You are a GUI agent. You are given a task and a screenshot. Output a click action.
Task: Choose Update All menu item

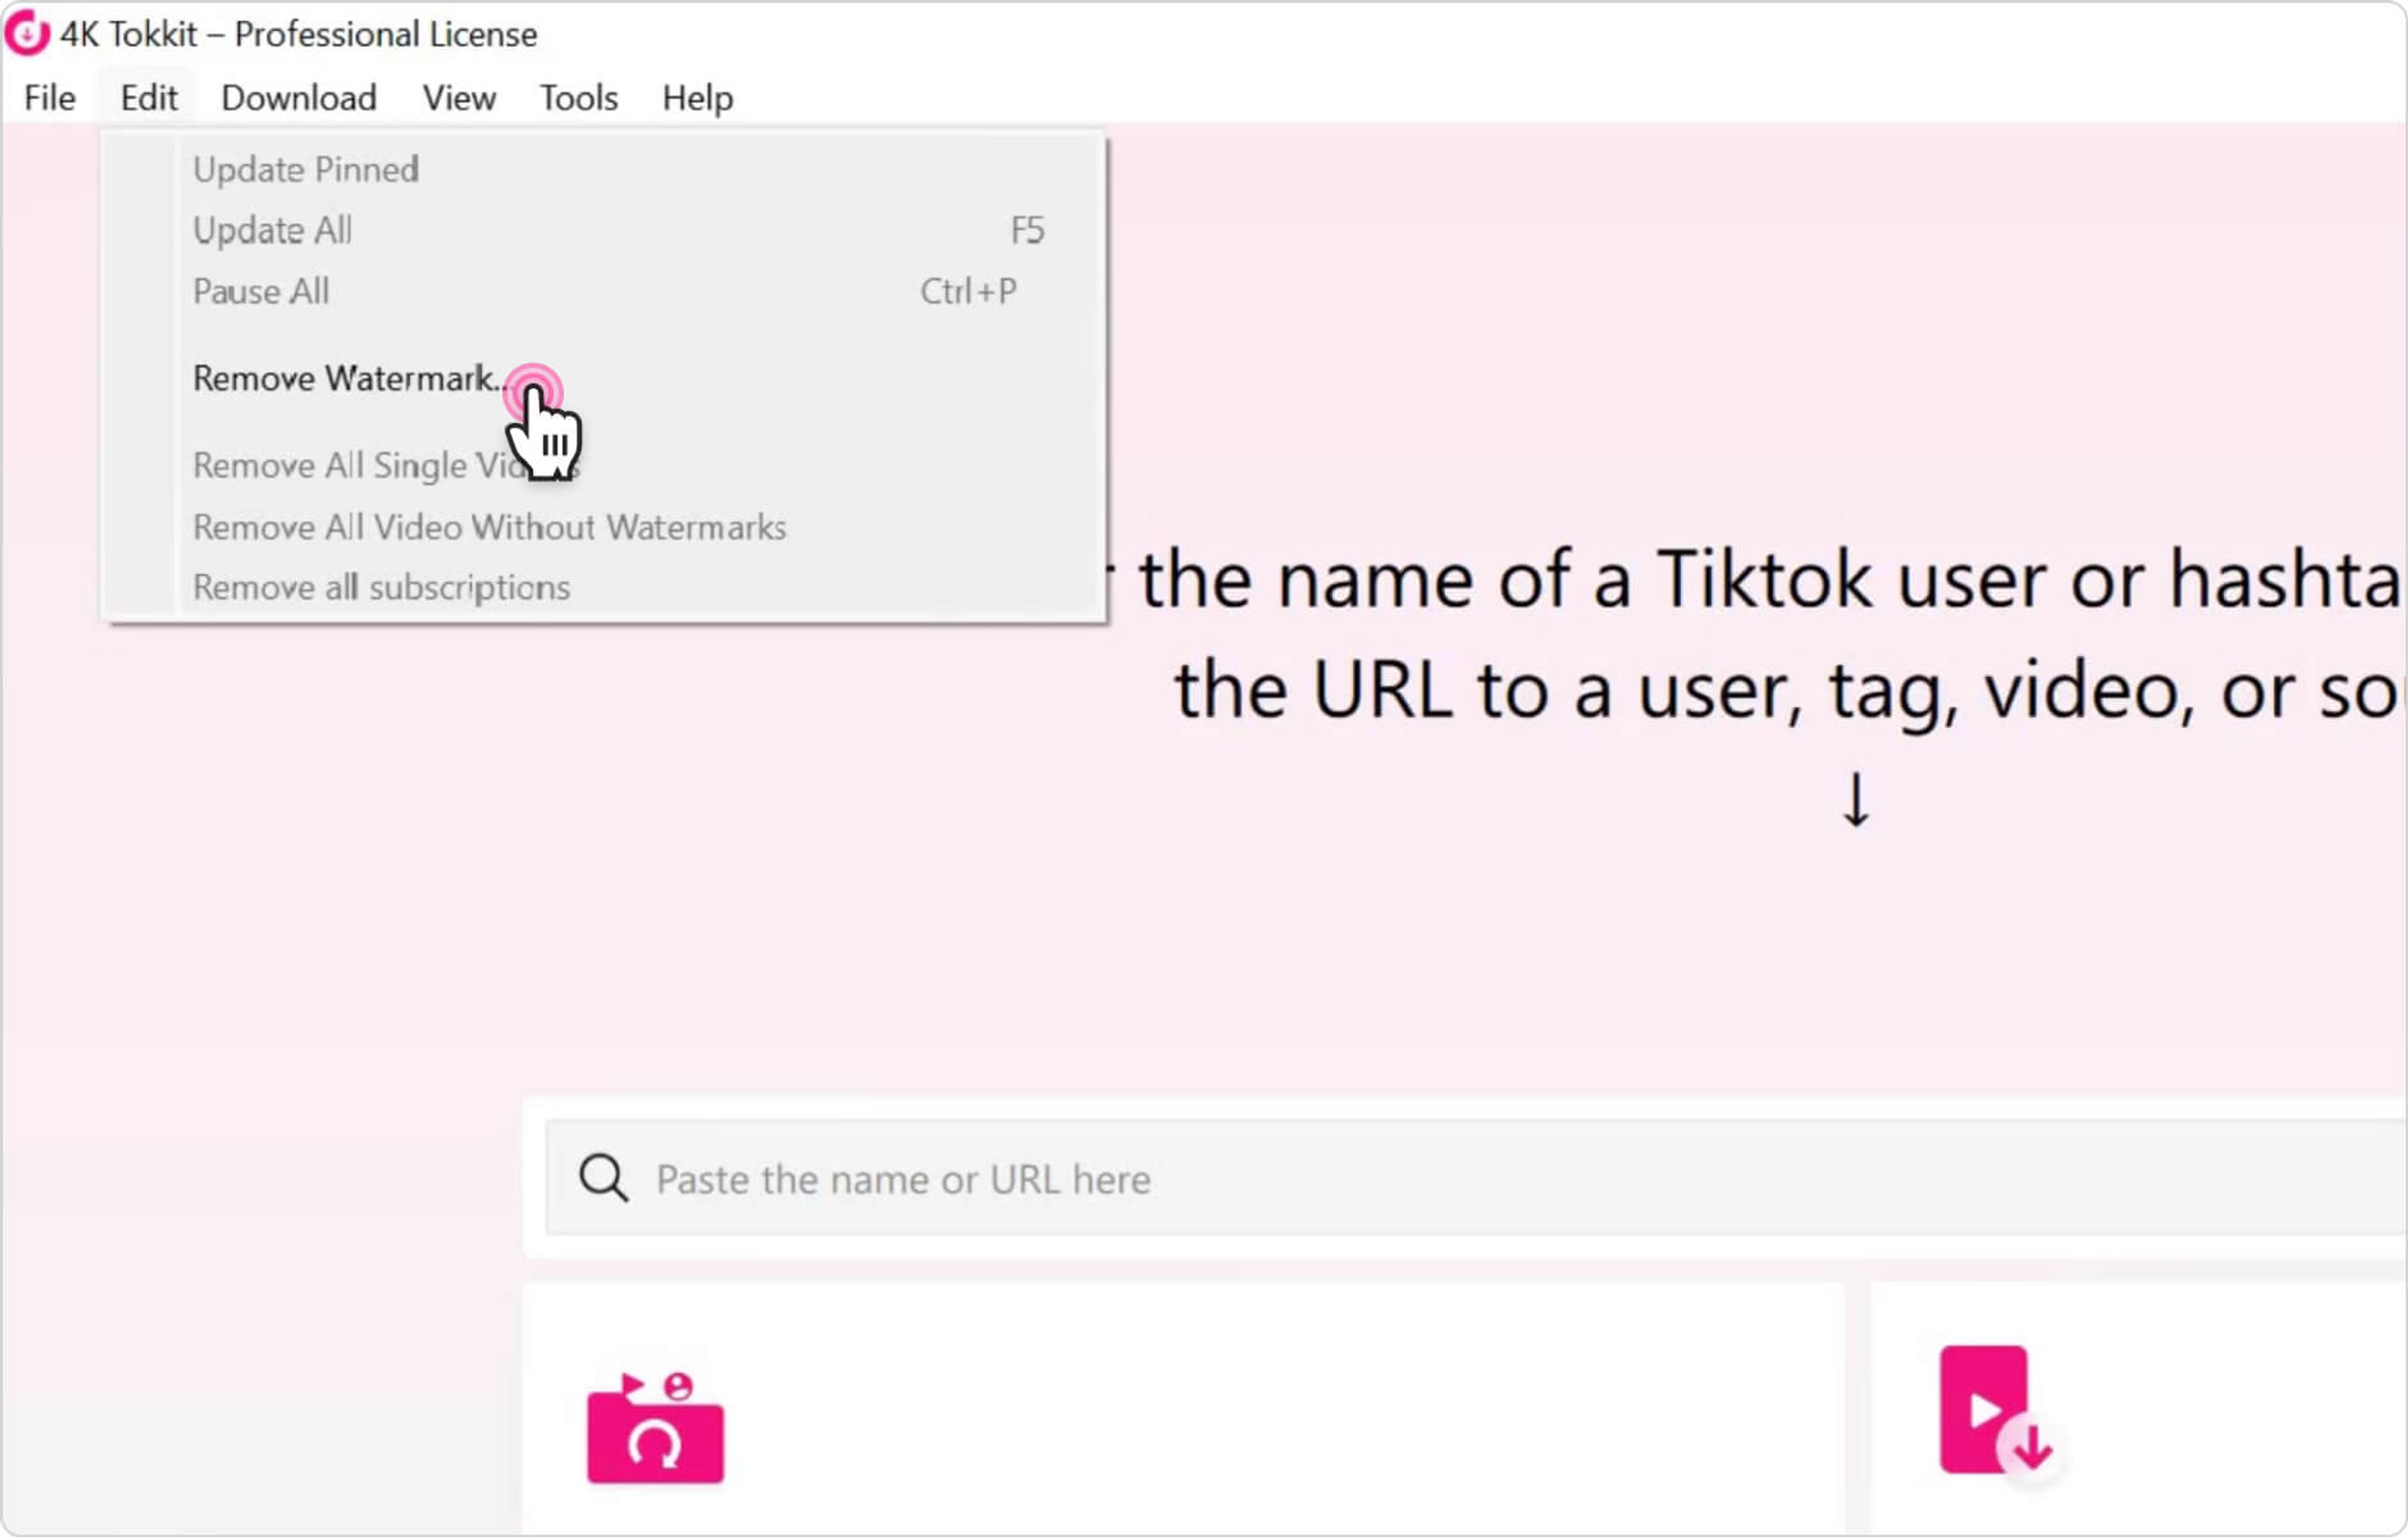[x=272, y=231]
